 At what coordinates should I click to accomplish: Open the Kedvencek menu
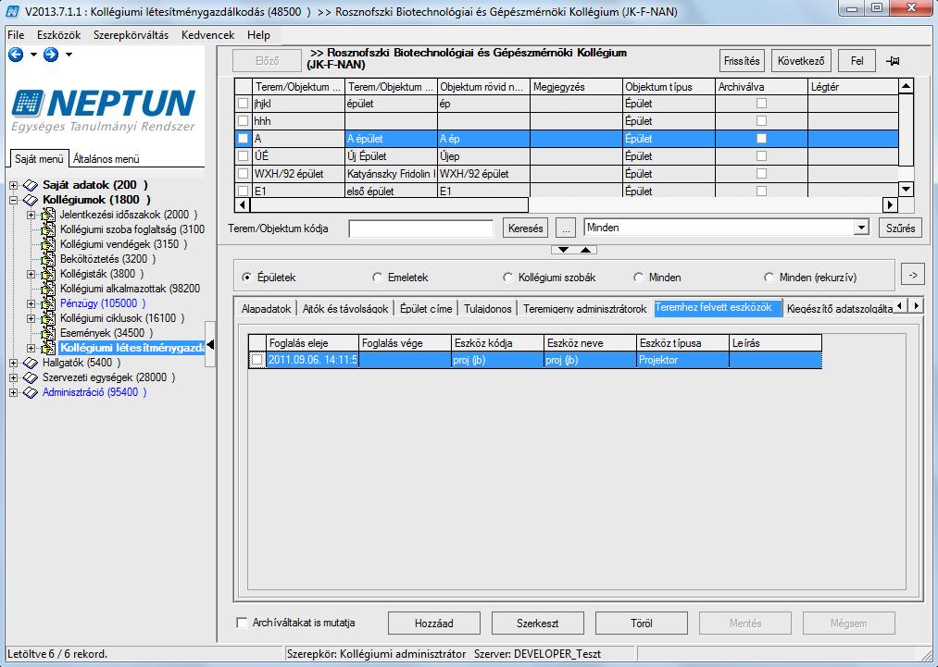point(208,35)
